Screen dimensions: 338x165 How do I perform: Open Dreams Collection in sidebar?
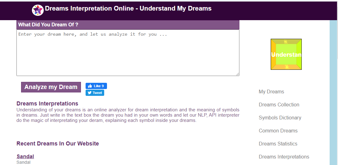point(279,105)
